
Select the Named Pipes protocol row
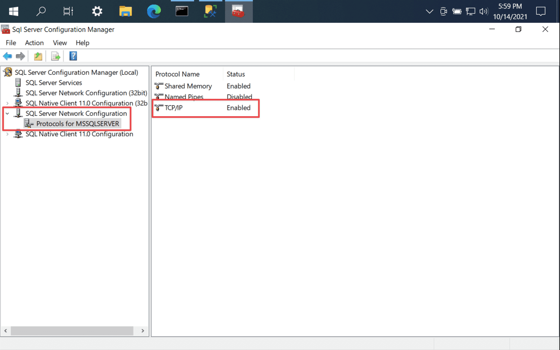(203, 97)
